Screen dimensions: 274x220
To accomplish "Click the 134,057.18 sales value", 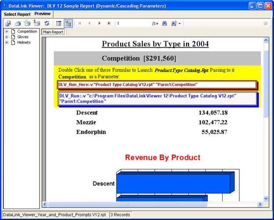I will coord(213,113).
